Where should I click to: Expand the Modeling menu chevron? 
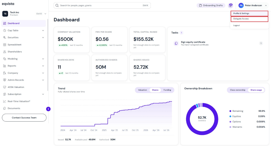(43, 59)
